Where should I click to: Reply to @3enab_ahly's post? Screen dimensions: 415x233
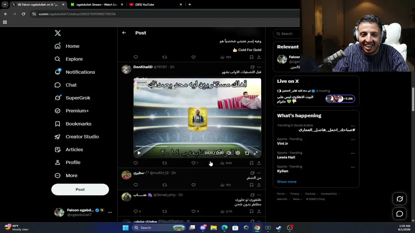[136, 211]
